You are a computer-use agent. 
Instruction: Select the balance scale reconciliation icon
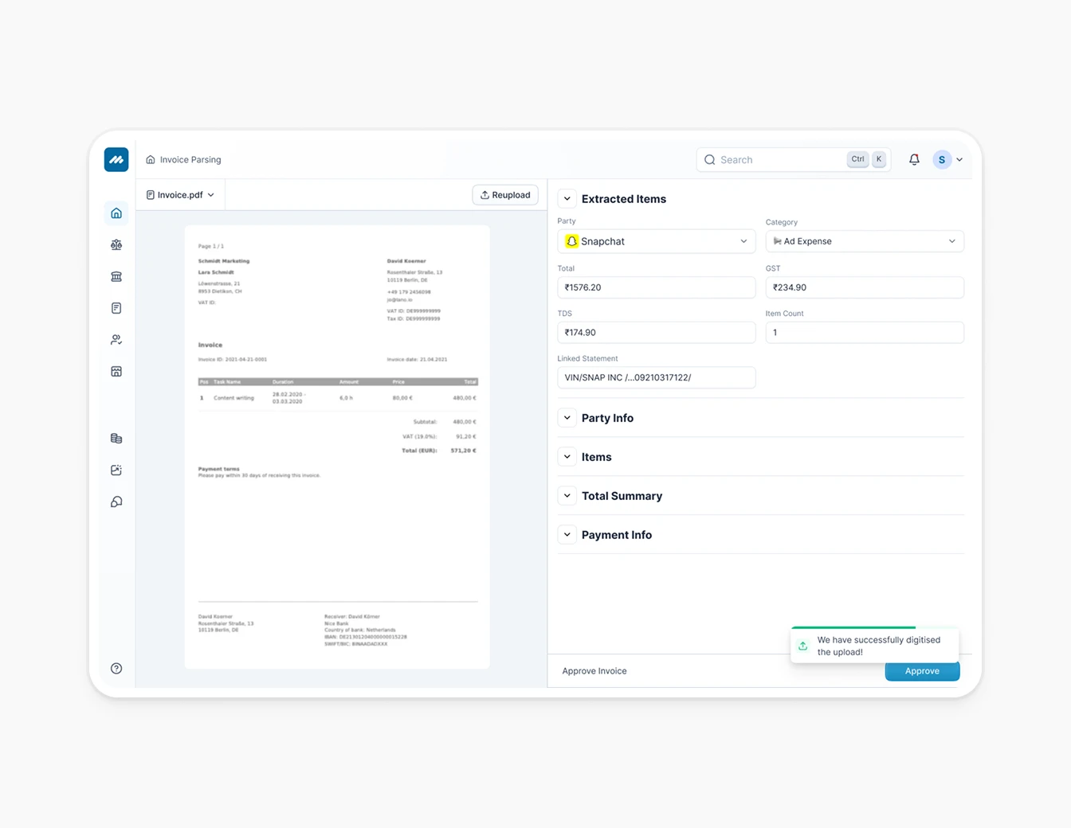pyautogui.click(x=116, y=244)
